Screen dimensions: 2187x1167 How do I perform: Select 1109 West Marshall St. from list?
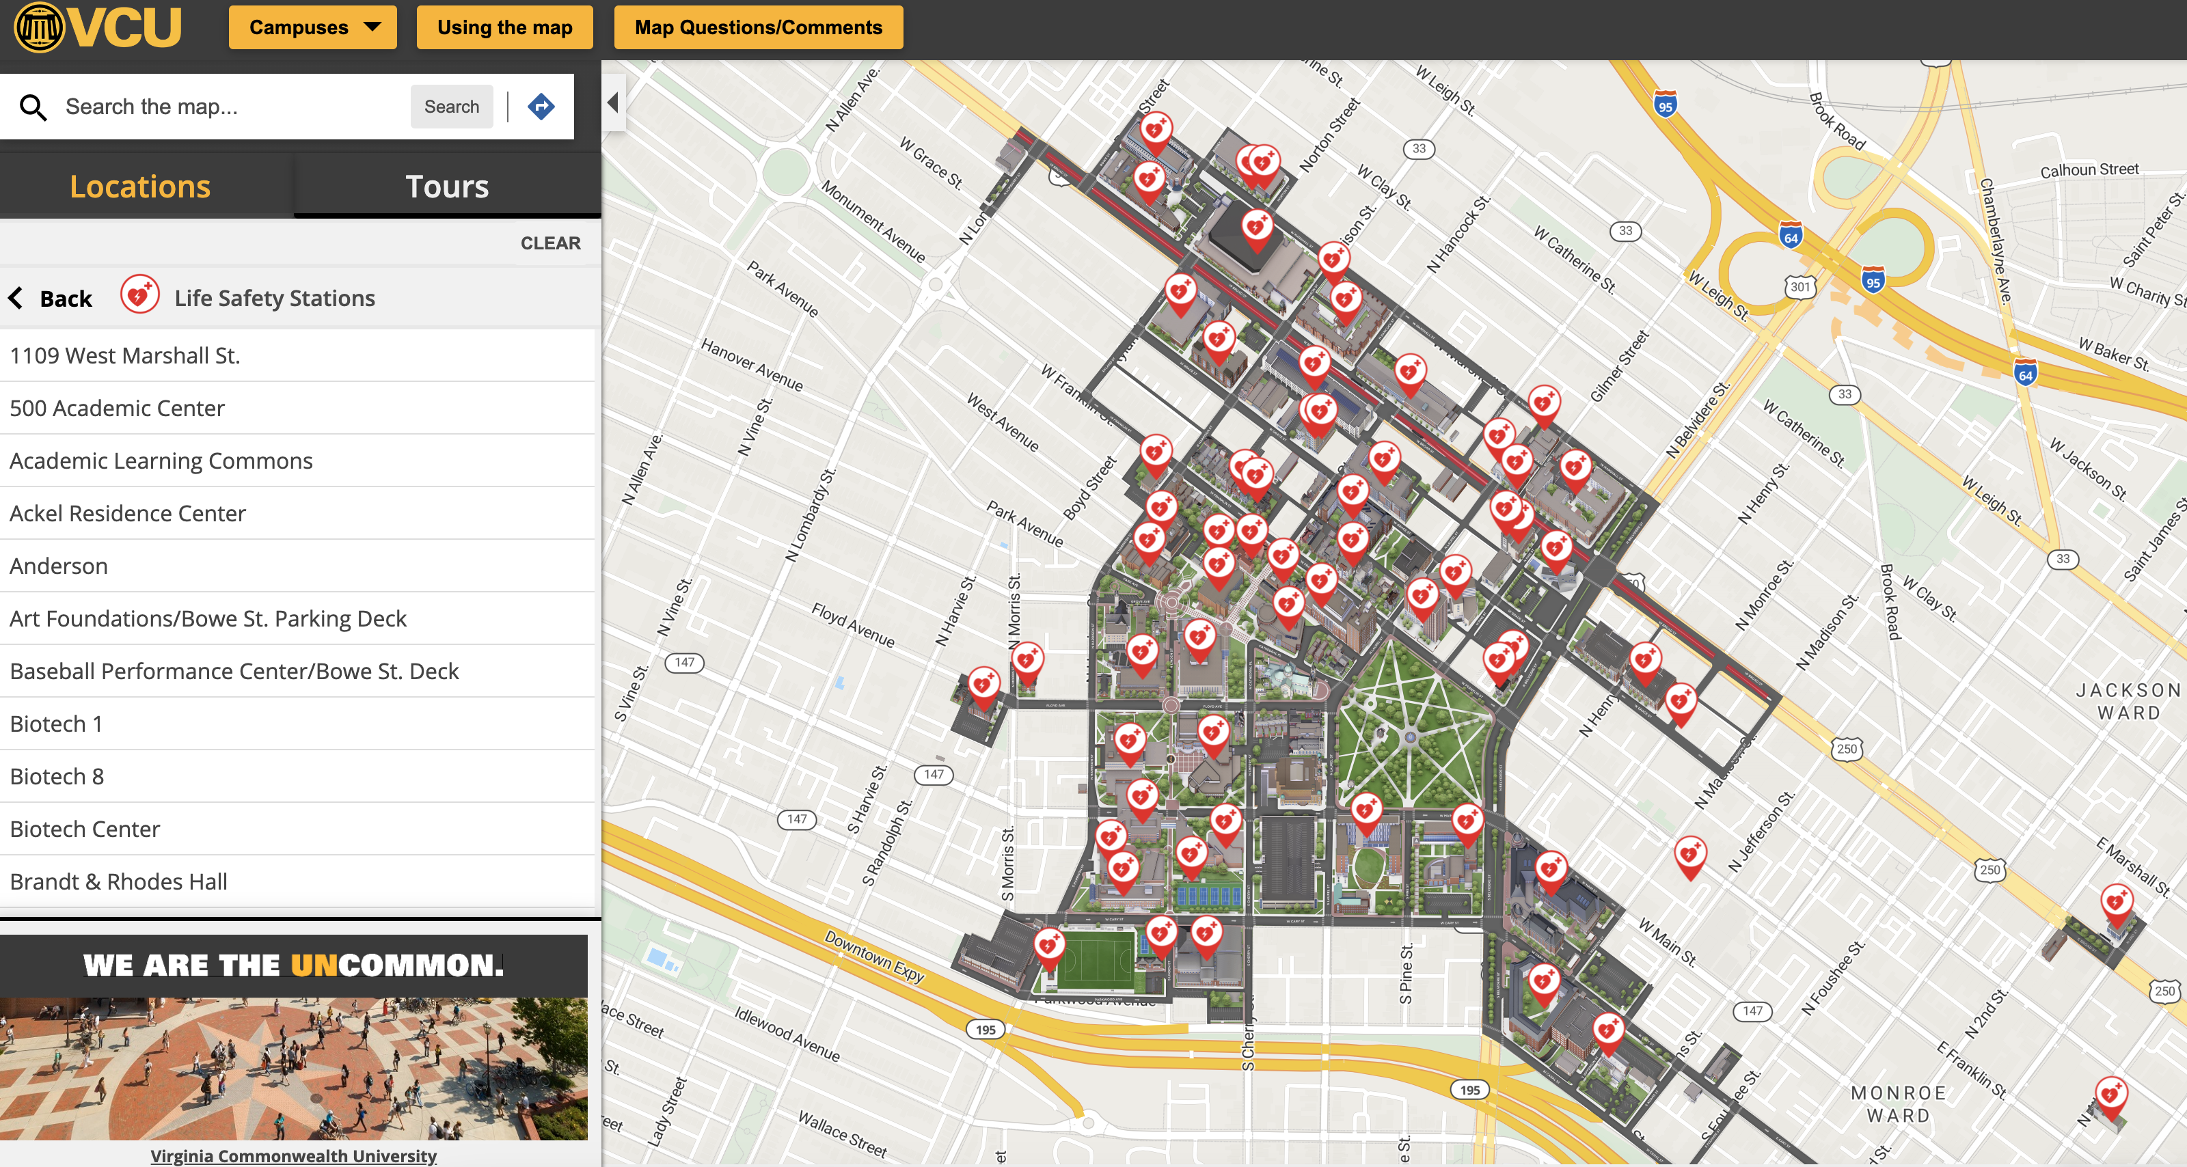coord(297,355)
